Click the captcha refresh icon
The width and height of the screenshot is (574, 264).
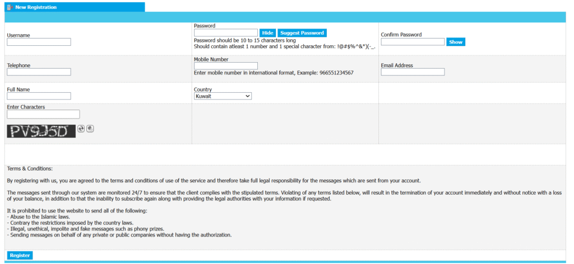pos(81,129)
